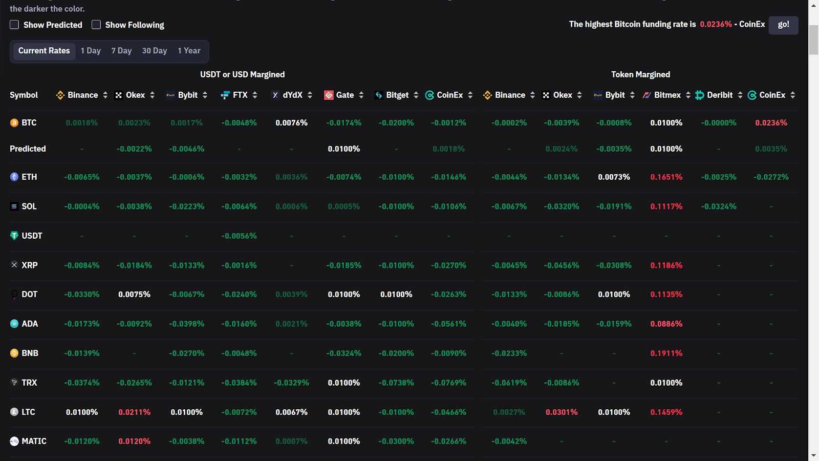Click TRX Bitget rate -0.0738%
819x461 pixels.
(x=396, y=383)
